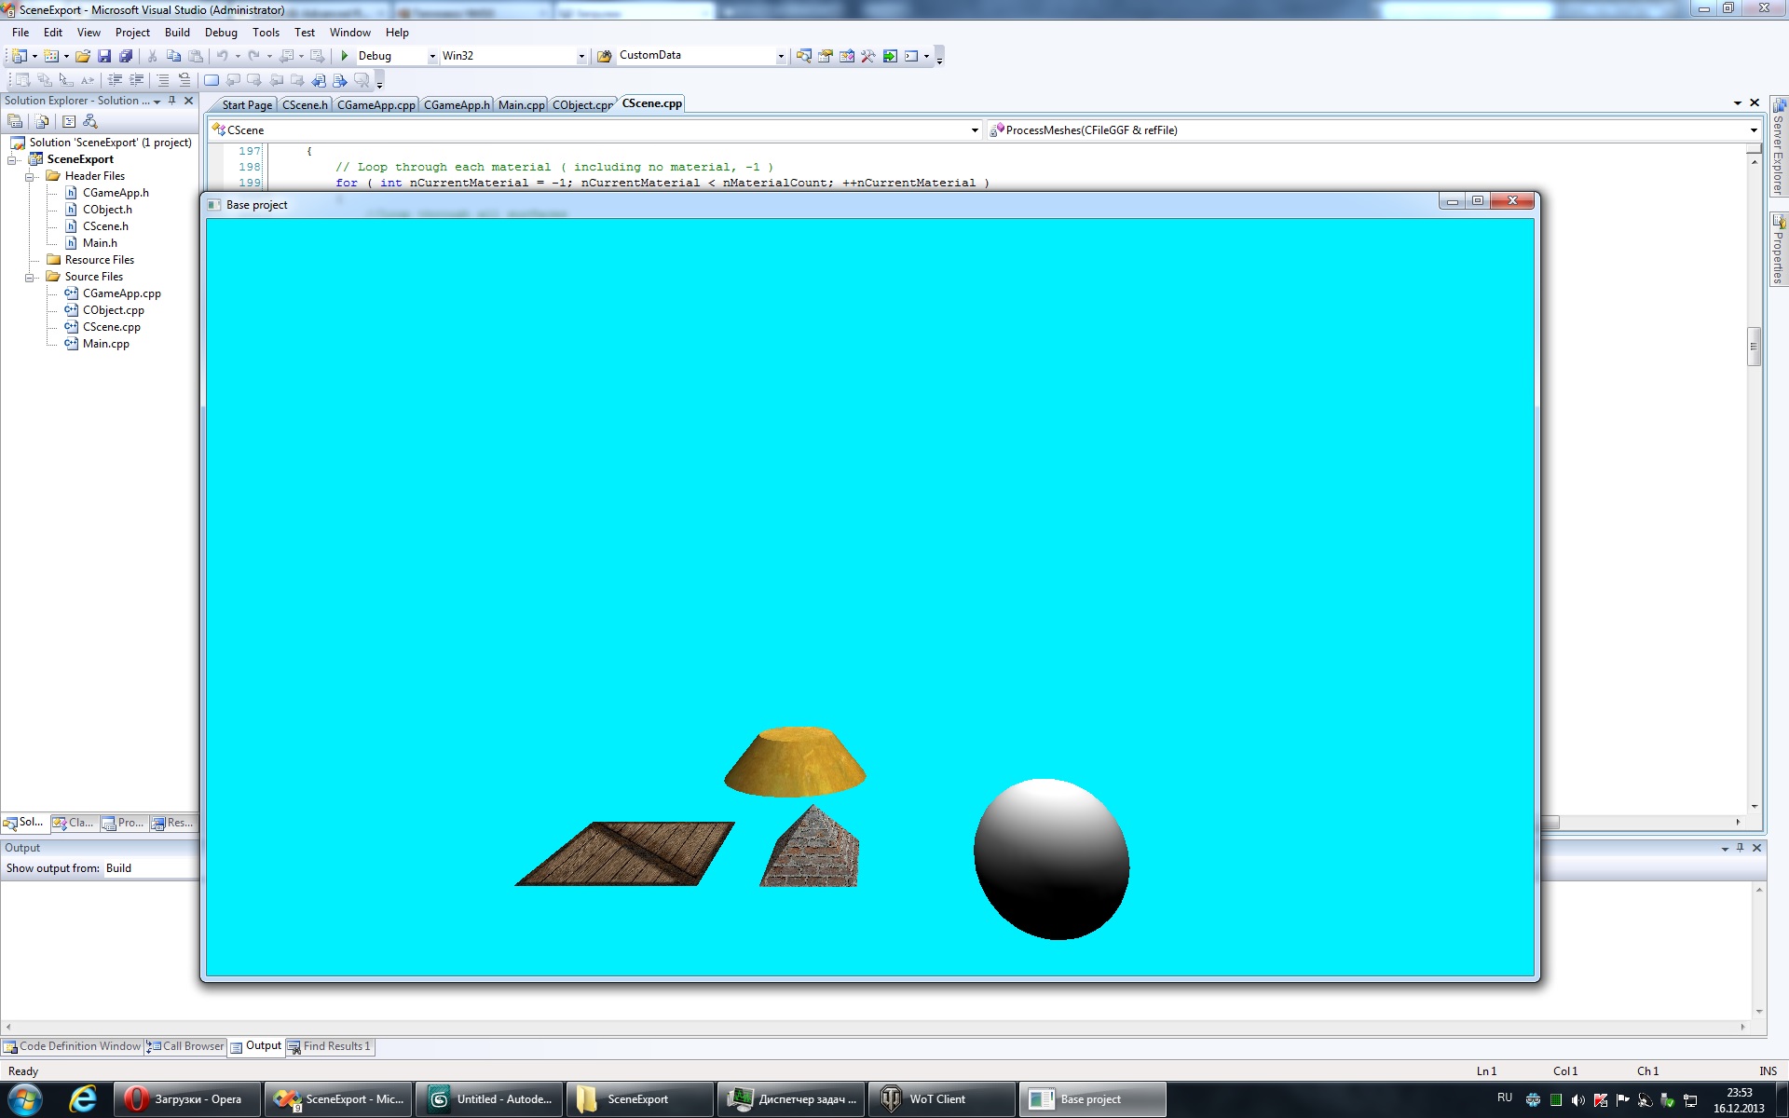Screen dimensions: 1789x1118
Task: Click the editor vertical scrollbar thumb
Action: click(x=1754, y=347)
